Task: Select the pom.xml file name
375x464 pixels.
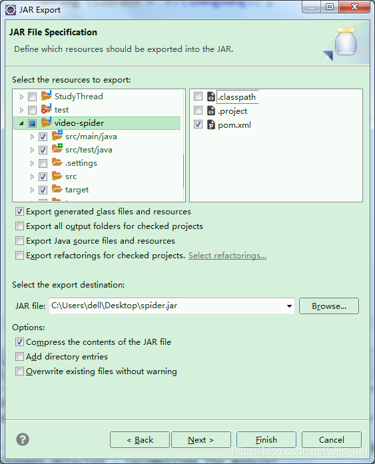Action: click(x=234, y=125)
